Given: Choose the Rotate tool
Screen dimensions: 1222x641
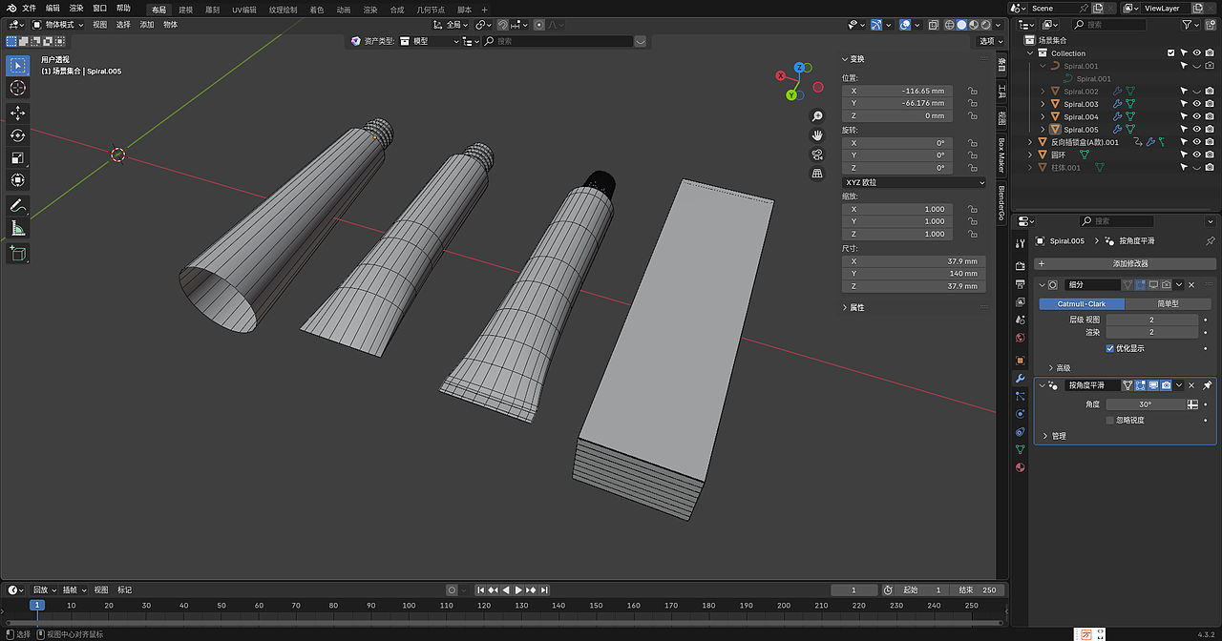Looking at the screenshot, I should tap(17, 135).
